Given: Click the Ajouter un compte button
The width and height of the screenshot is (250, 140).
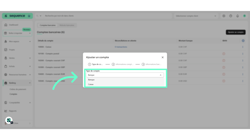Looking at the screenshot, I should (236, 32).
